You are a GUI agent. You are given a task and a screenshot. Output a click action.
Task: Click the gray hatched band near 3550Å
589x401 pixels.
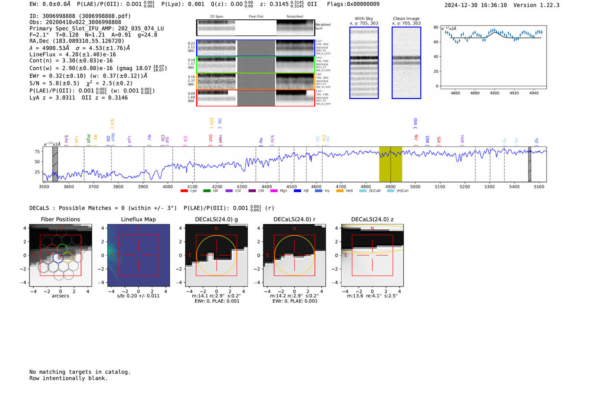pyautogui.click(x=55, y=164)
